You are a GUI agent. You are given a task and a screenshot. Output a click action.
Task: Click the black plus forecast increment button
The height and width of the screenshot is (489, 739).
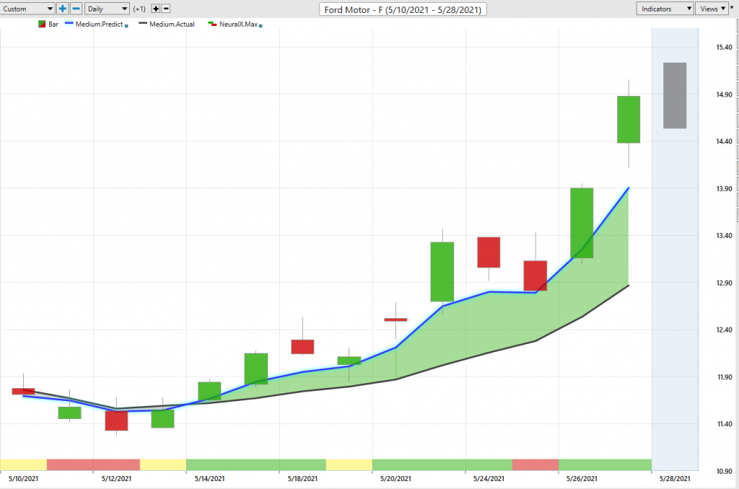pos(156,9)
